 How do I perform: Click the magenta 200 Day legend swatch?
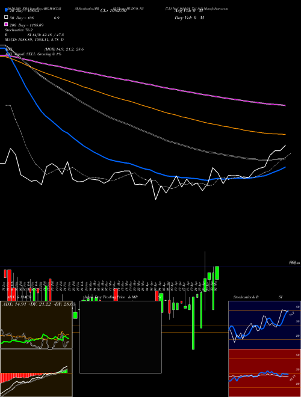(7, 25)
